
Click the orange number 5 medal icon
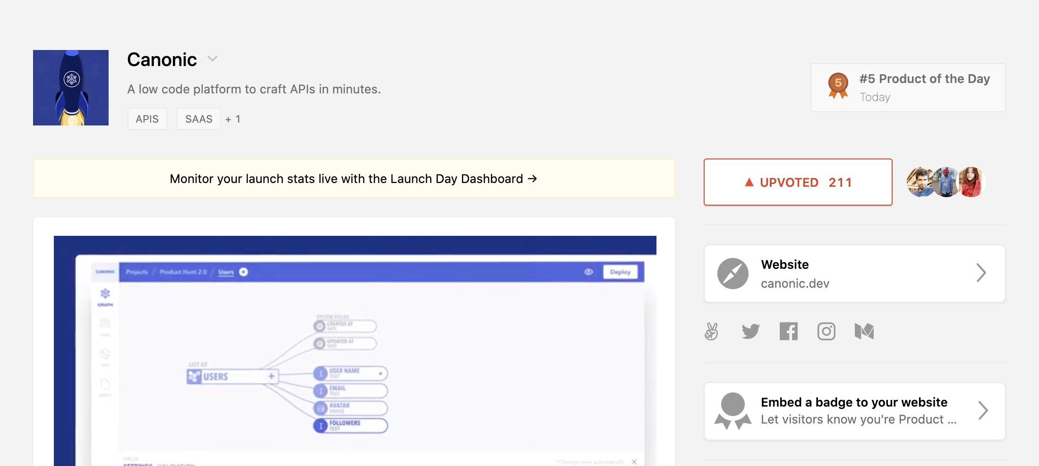pos(838,85)
